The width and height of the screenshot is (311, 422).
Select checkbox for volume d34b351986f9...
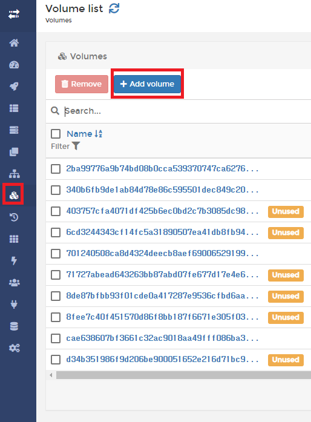[x=56, y=360]
